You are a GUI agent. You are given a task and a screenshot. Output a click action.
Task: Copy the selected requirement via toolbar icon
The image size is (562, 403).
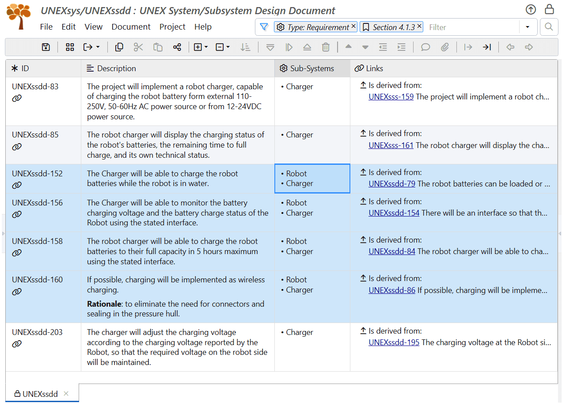[x=119, y=47]
